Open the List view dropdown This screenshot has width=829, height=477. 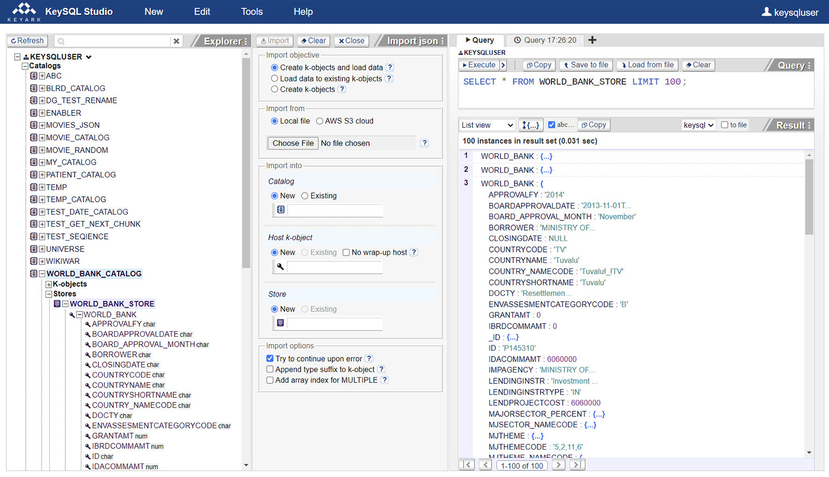point(487,125)
